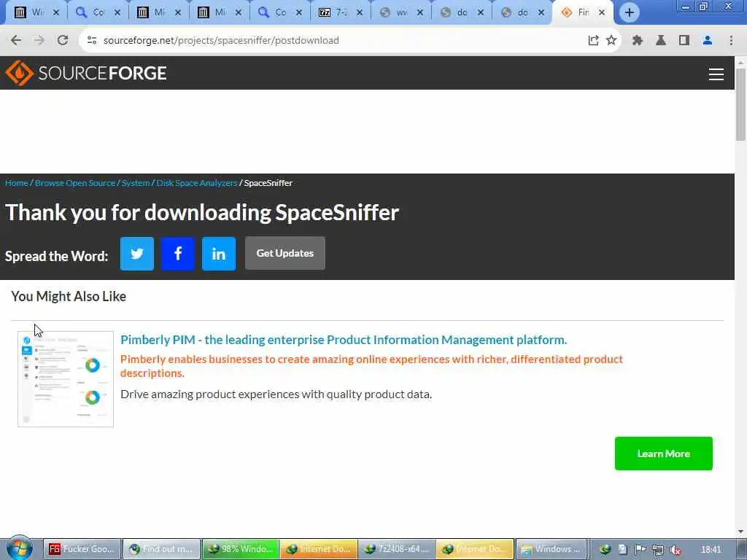Click the address bar URL field
Image resolution: width=747 pixels, height=560 pixels.
point(333,41)
